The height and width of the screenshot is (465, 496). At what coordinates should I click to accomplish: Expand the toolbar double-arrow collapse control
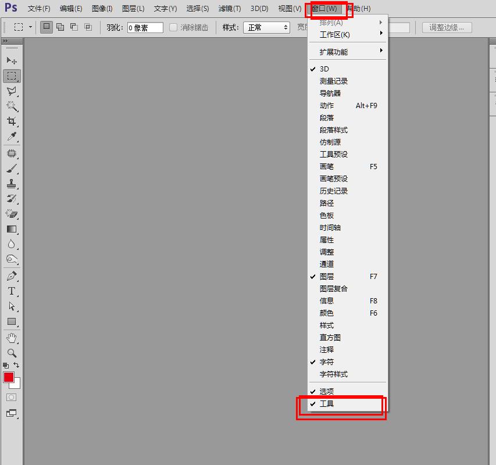click(x=5, y=41)
